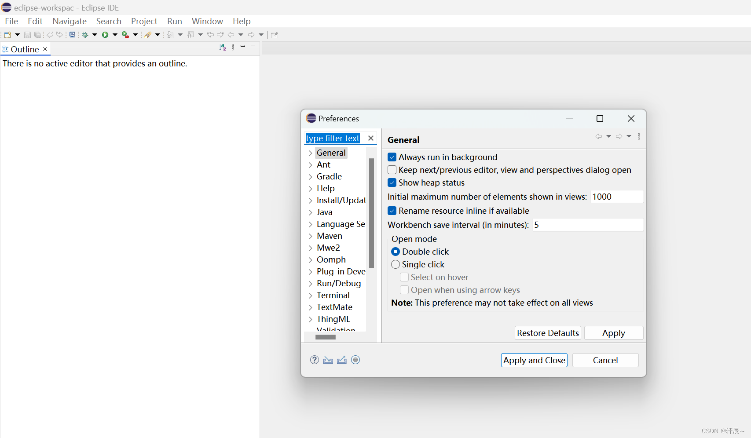Screen dimensions: 751x438
Task: Click Last Edit Location toolbar icon
Action: tap(210, 35)
